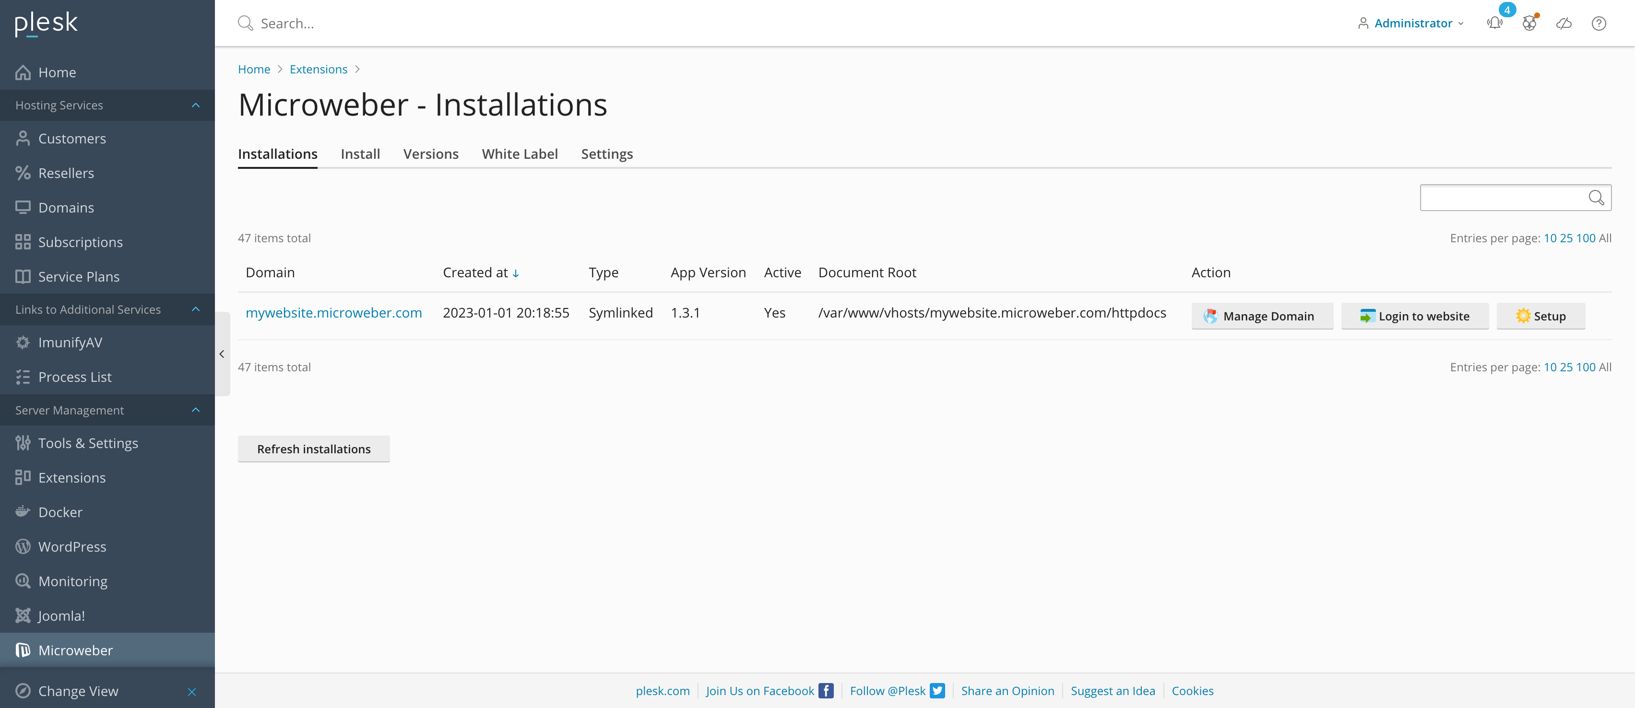Screen dimensions: 1635x708
Task: Click the Refresh installations button
Action: coord(314,449)
